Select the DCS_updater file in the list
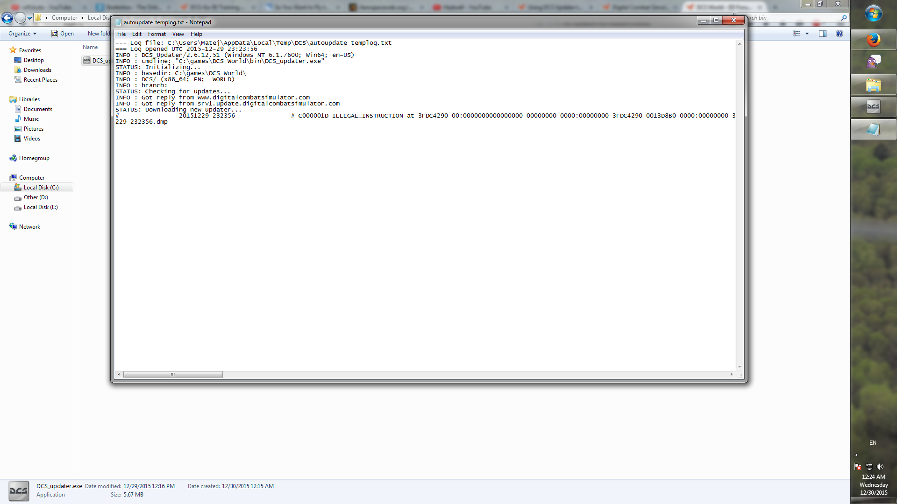897x504 pixels. [97, 61]
